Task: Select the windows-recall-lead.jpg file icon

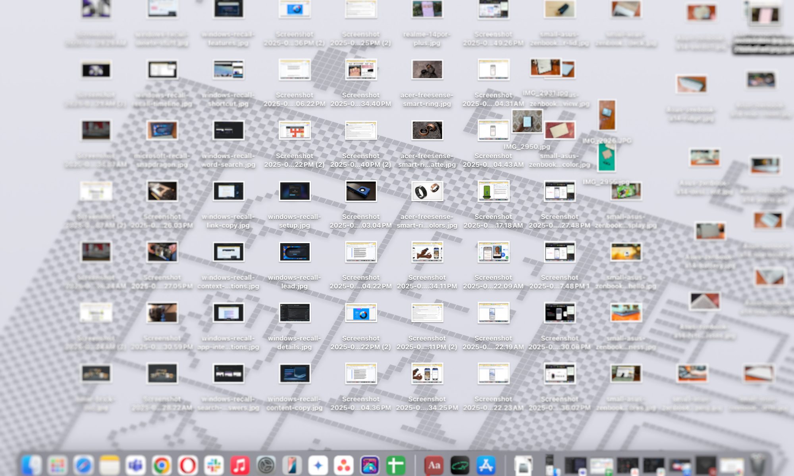Action: [295, 252]
